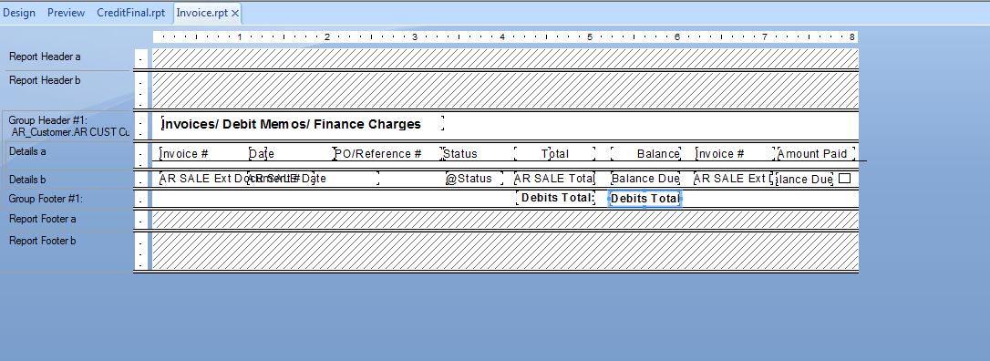The image size is (990, 361).
Task: Select the Design tab
Action: point(19,13)
